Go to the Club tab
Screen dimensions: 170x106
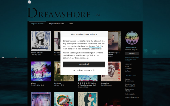pos(71,24)
